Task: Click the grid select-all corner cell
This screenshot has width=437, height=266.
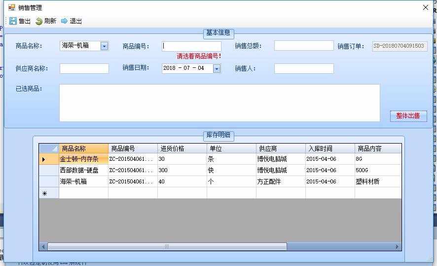Action: pos(49,148)
